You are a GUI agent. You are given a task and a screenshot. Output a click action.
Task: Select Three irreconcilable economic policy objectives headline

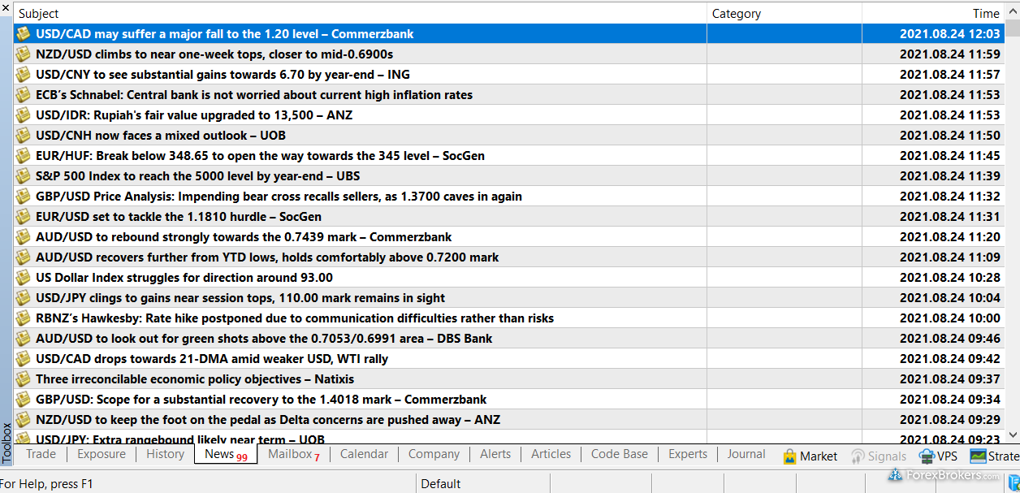195,379
